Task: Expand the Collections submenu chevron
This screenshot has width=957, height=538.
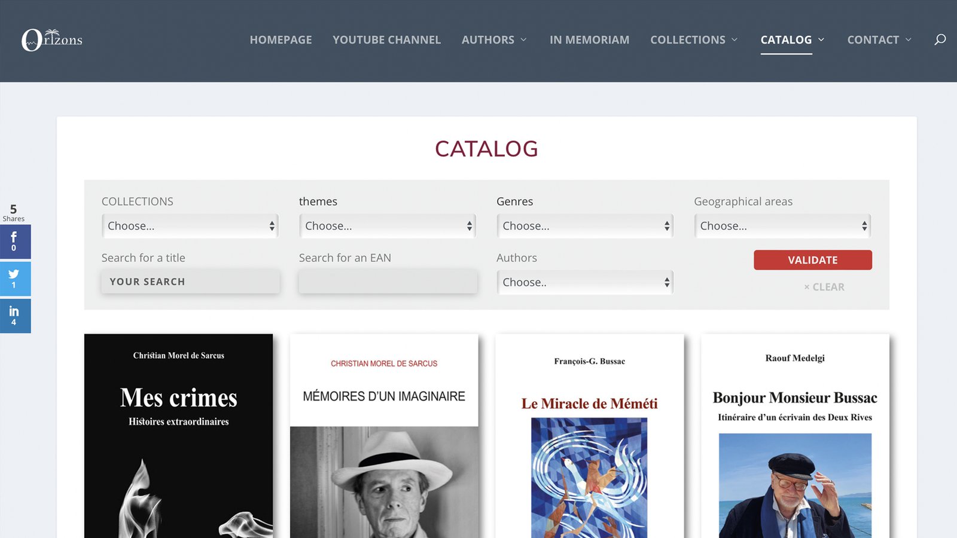Action: click(734, 40)
